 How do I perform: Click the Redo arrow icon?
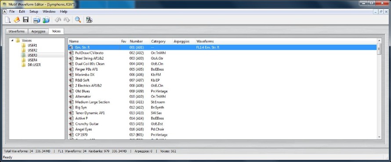67,20
